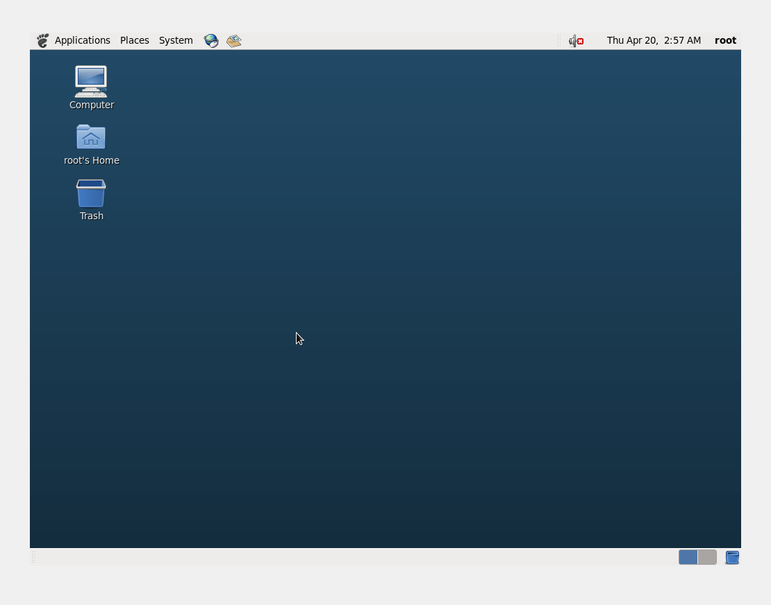Switch to the second workspace
The width and height of the screenshot is (771, 605).
[707, 557]
